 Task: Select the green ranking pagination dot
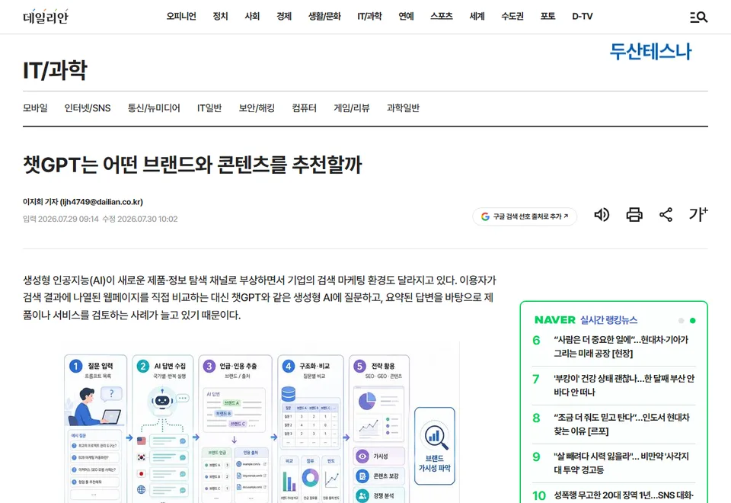click(x=693, y=321)
